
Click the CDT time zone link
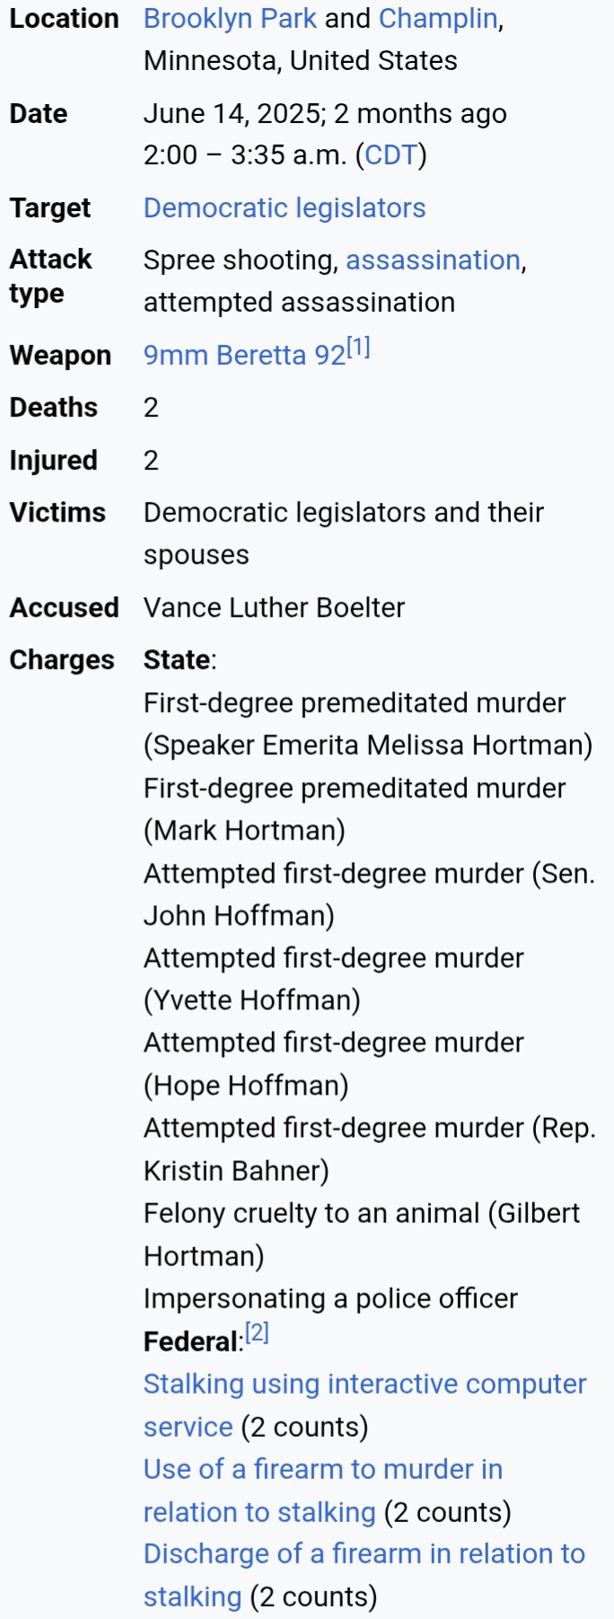[x=391, y=155]
